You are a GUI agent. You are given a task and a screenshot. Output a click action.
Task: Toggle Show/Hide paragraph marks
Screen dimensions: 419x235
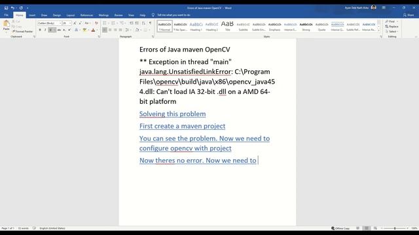(150, 23)
